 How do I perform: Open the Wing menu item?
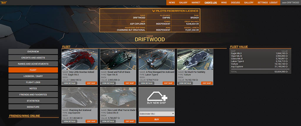224,3
